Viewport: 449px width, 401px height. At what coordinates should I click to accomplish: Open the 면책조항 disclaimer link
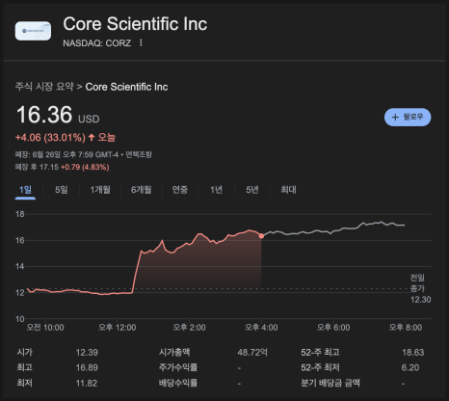tap(139, 154)
